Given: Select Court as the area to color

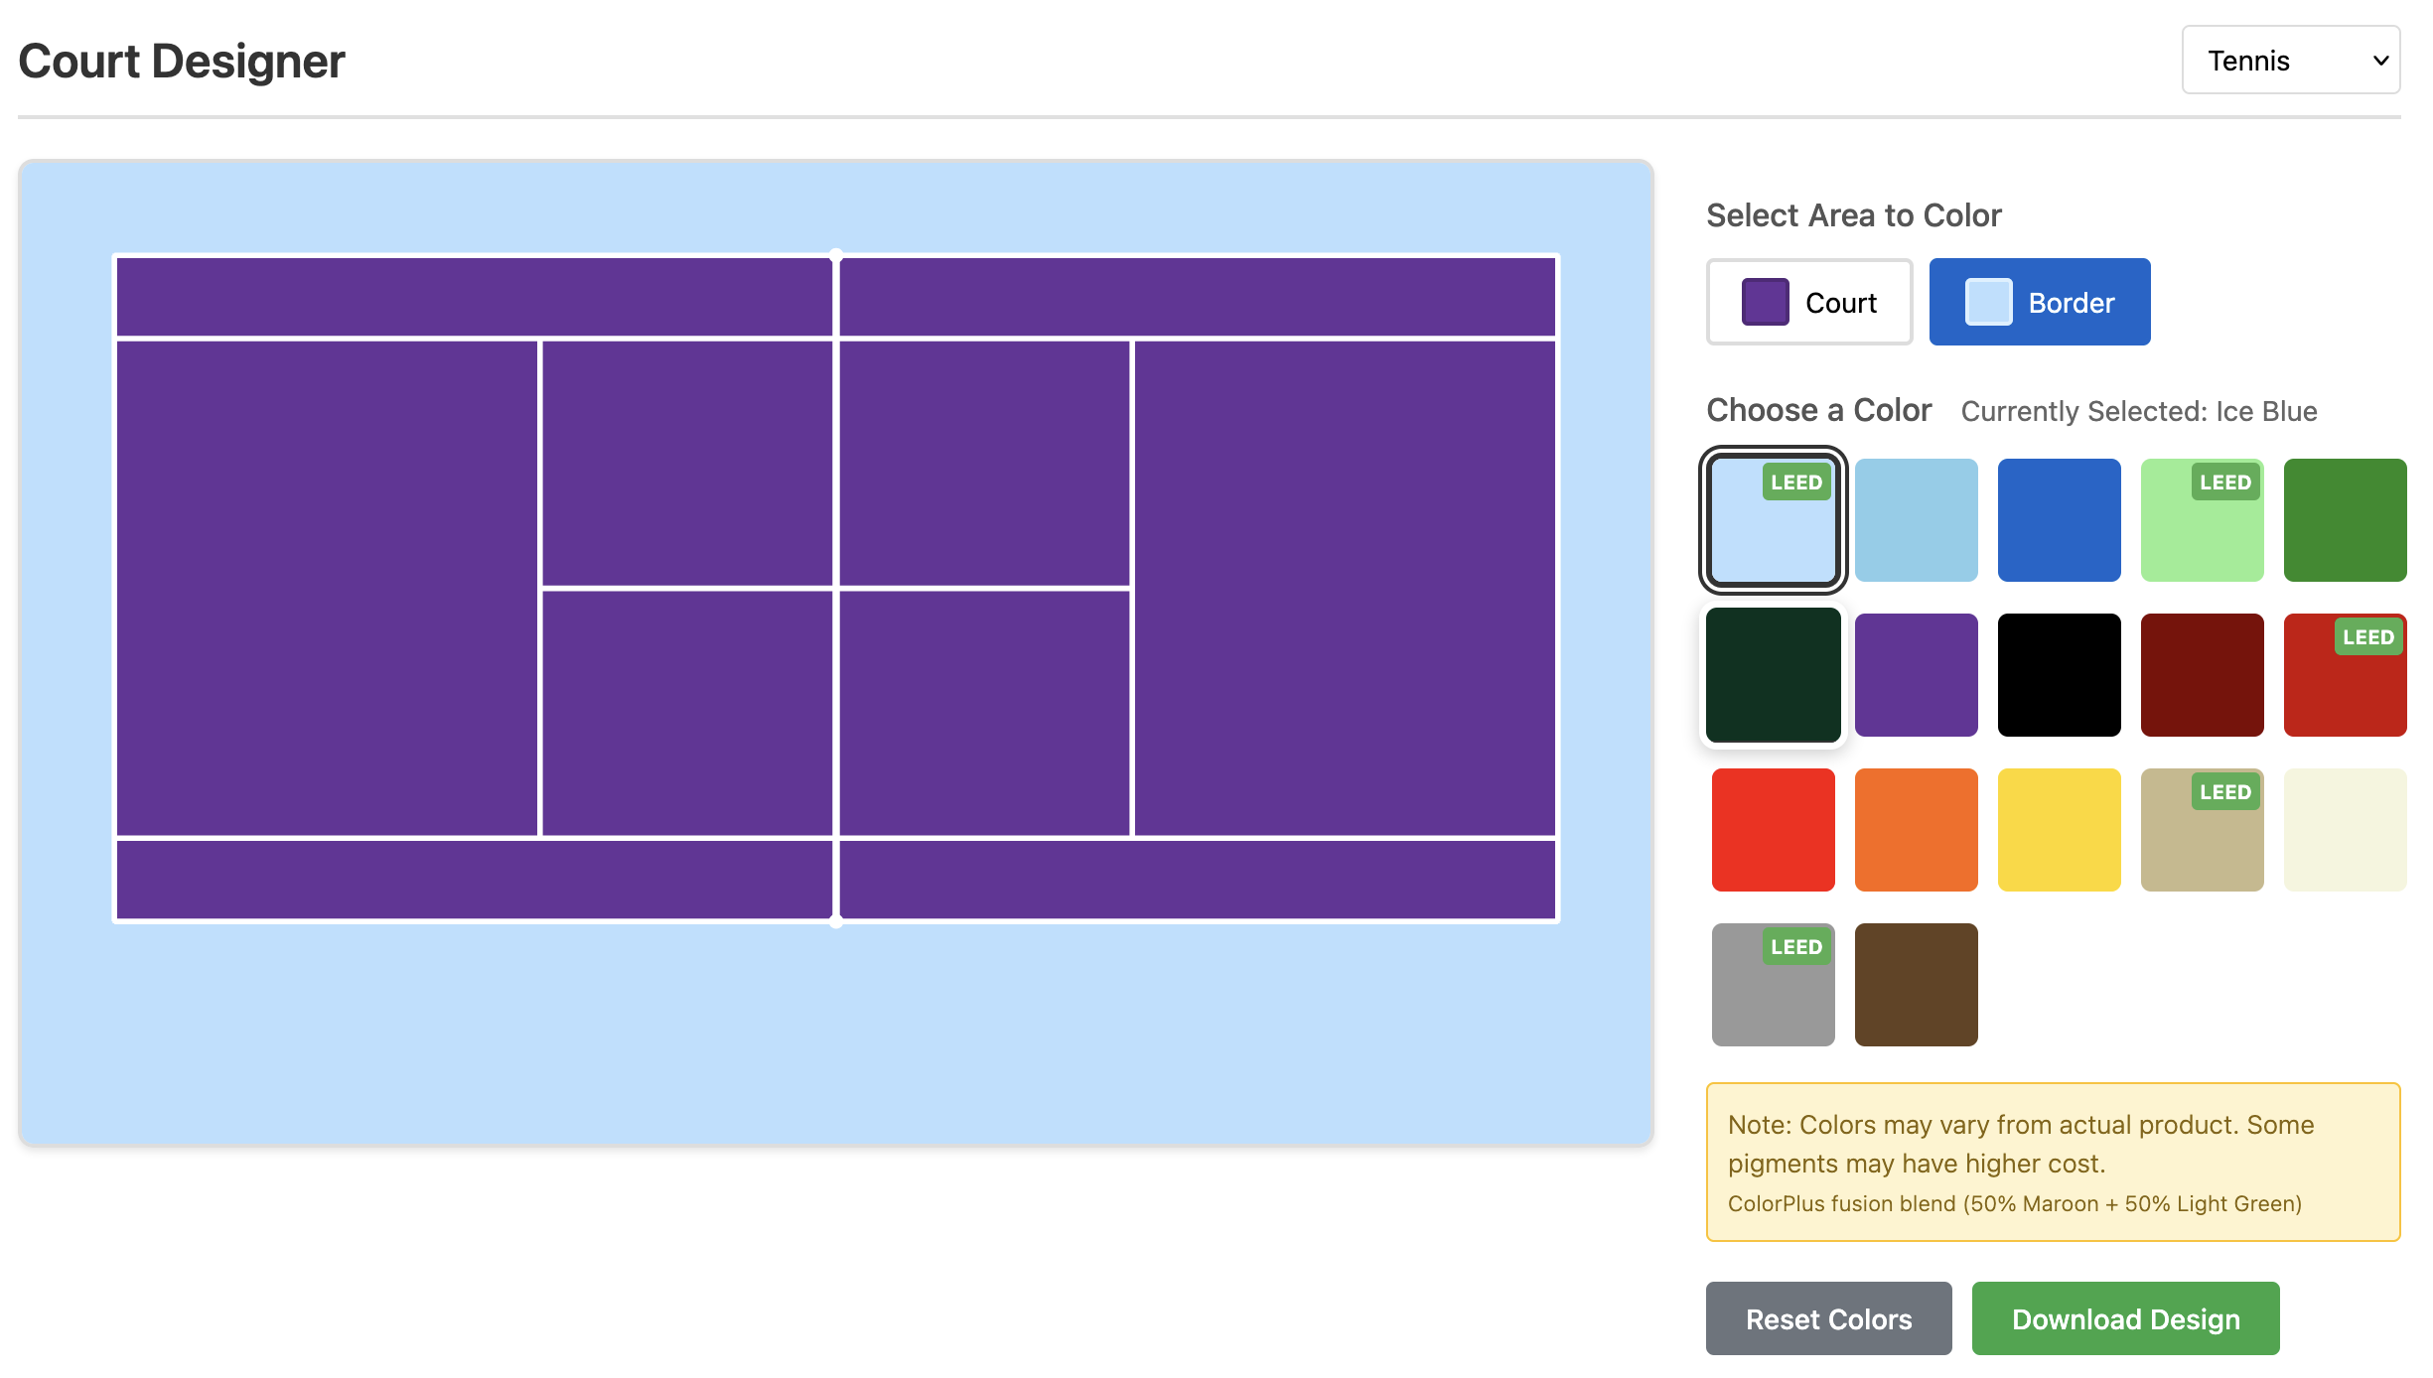Looking at the screenshot, I should [1809, 302].
